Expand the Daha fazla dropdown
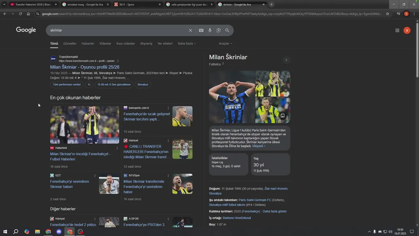This screenshot has height=236, width=419. (187, 44)
